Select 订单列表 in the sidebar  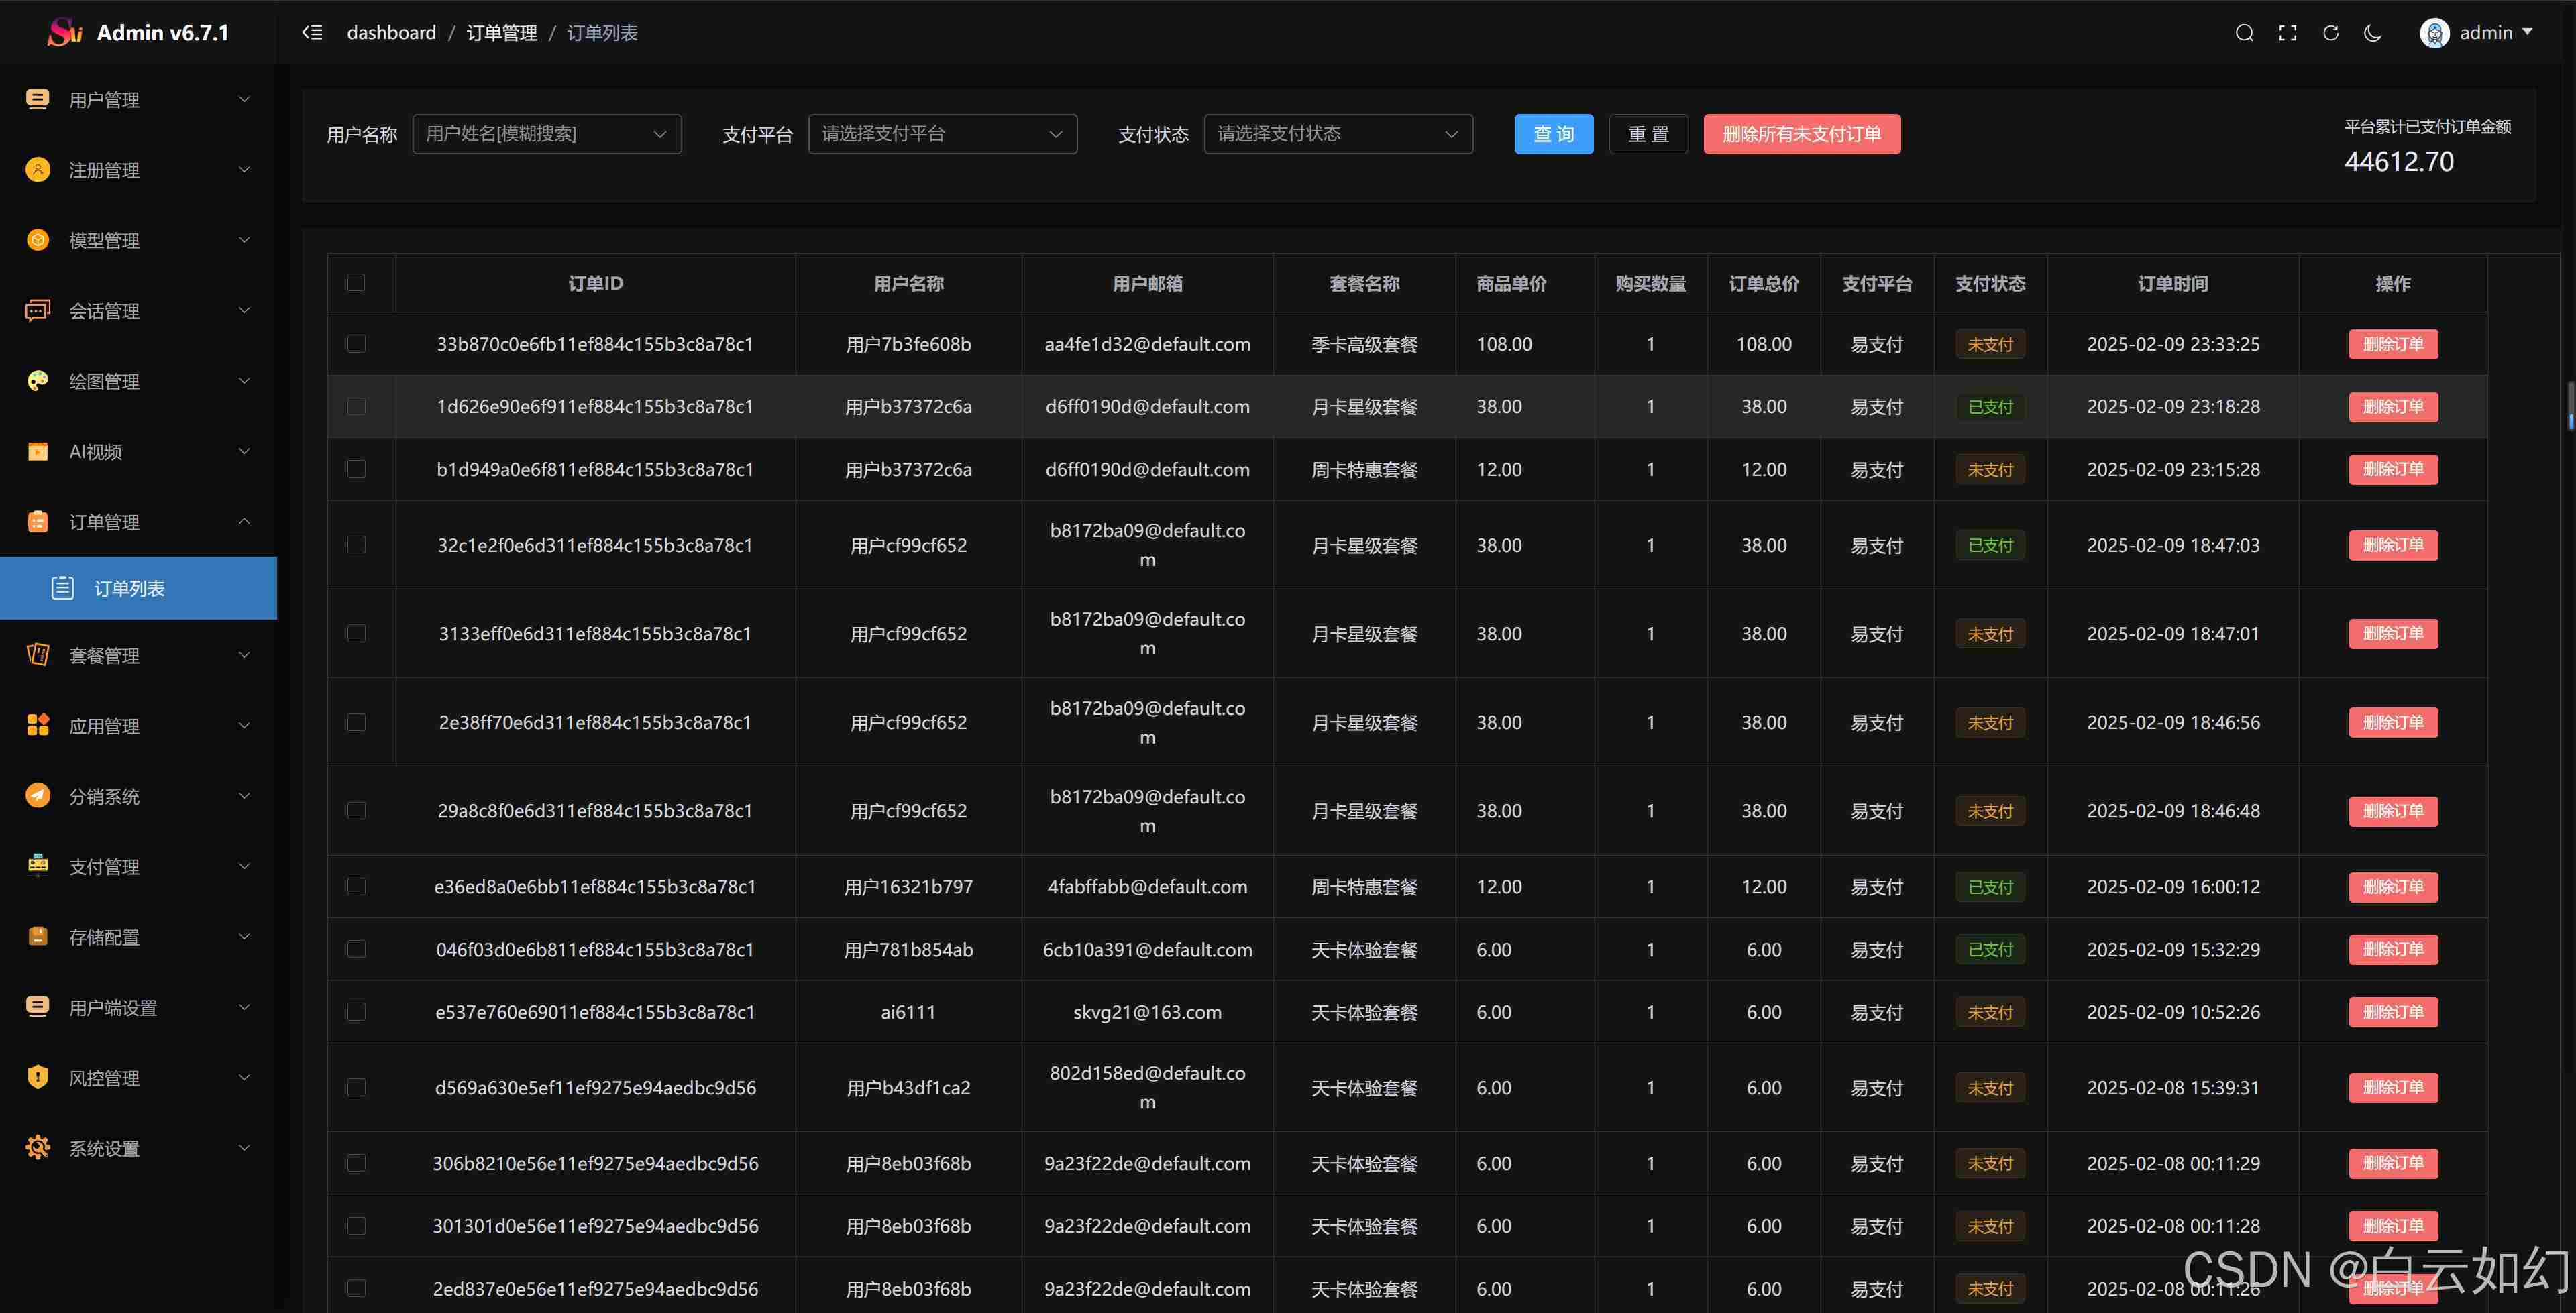tap(130, 588)
